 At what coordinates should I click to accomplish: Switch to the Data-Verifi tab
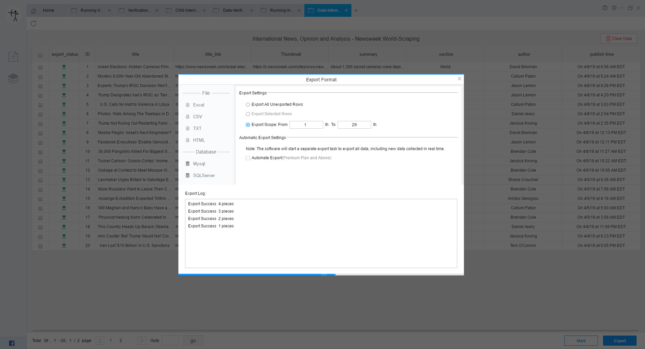point(233,10)
